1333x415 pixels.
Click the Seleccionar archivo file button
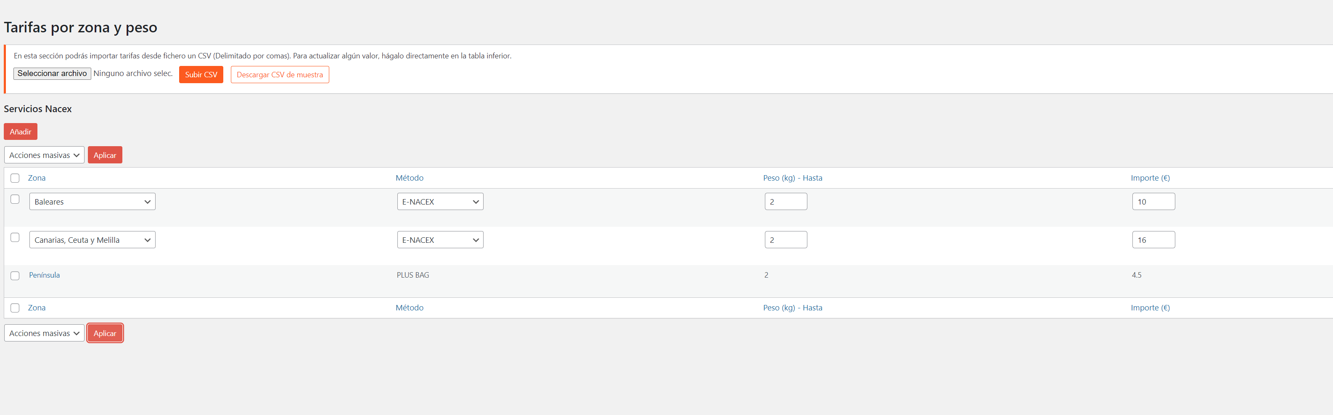[52, 74]
